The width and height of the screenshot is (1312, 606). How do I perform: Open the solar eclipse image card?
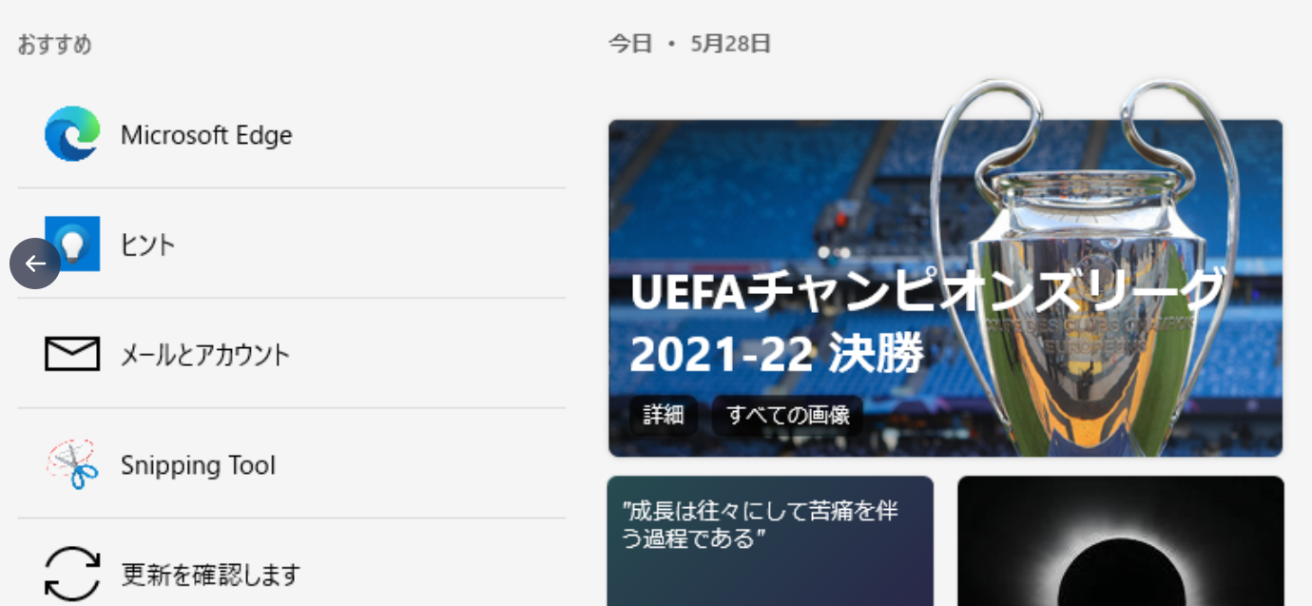tap(1121, 540)
